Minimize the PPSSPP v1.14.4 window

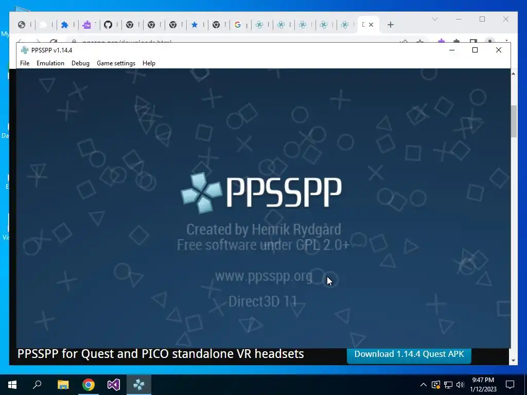click(452, 50)
